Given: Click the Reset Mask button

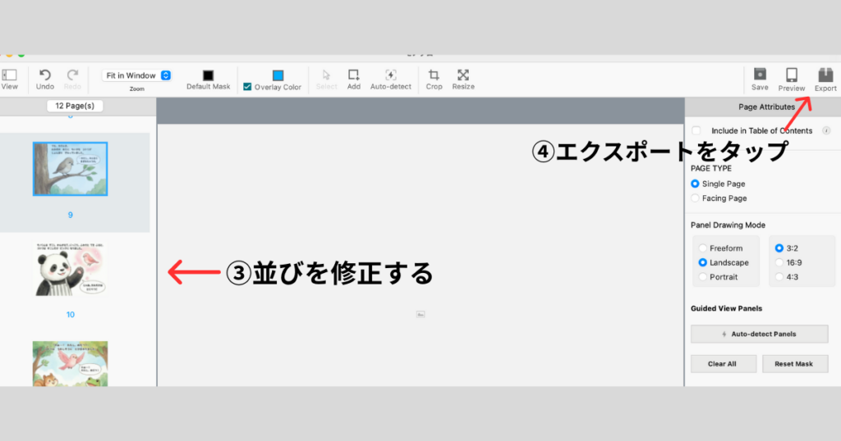Looking at the screenshot, I should (x=795, y=364).
